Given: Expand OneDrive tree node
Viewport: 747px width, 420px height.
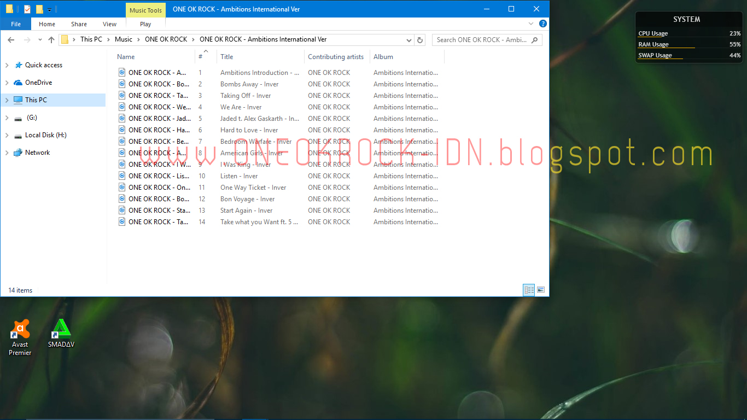Looking at the screenshot, I should coord(7,83).
